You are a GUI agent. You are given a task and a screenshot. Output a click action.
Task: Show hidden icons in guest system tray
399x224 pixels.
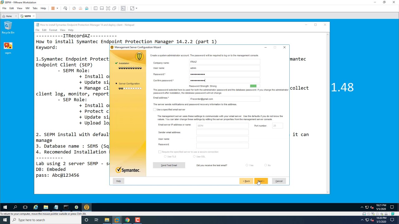(x=362, y=207)
